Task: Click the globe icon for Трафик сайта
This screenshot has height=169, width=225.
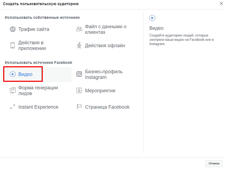Action: point(13,29)
